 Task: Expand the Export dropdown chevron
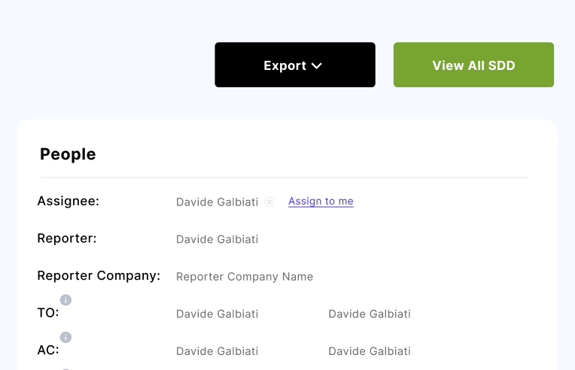tap(317, 65)
